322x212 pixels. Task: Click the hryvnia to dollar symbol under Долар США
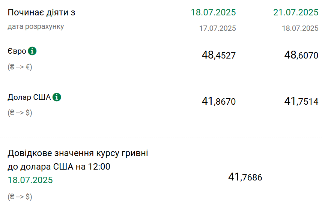[x=20, y=113]
